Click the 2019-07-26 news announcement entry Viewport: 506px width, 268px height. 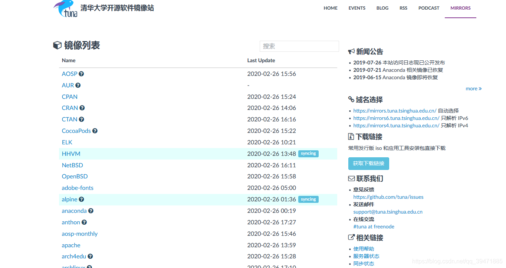(x=399, y=63)
